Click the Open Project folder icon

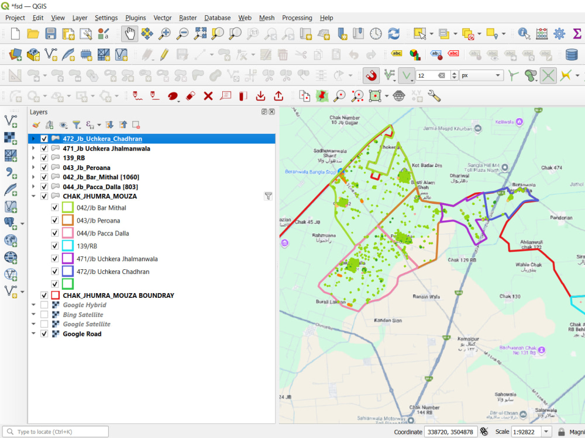33,33
